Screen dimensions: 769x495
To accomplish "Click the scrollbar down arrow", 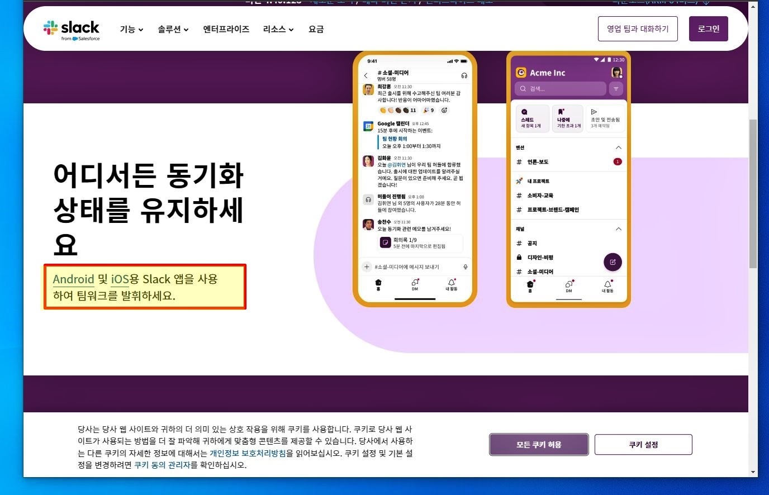I will click(x=753, y=472).
